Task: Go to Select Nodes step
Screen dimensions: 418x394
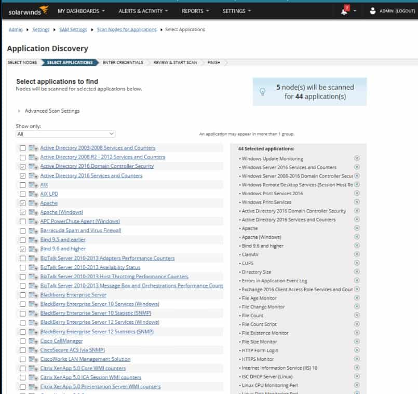Action: click(22, 62)
